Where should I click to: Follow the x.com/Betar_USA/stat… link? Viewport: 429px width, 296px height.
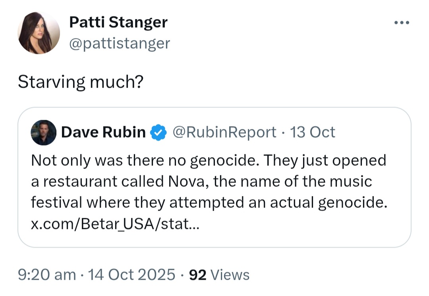115,224
